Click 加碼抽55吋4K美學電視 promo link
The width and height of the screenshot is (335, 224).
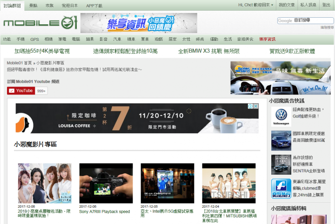pos(42,51)
